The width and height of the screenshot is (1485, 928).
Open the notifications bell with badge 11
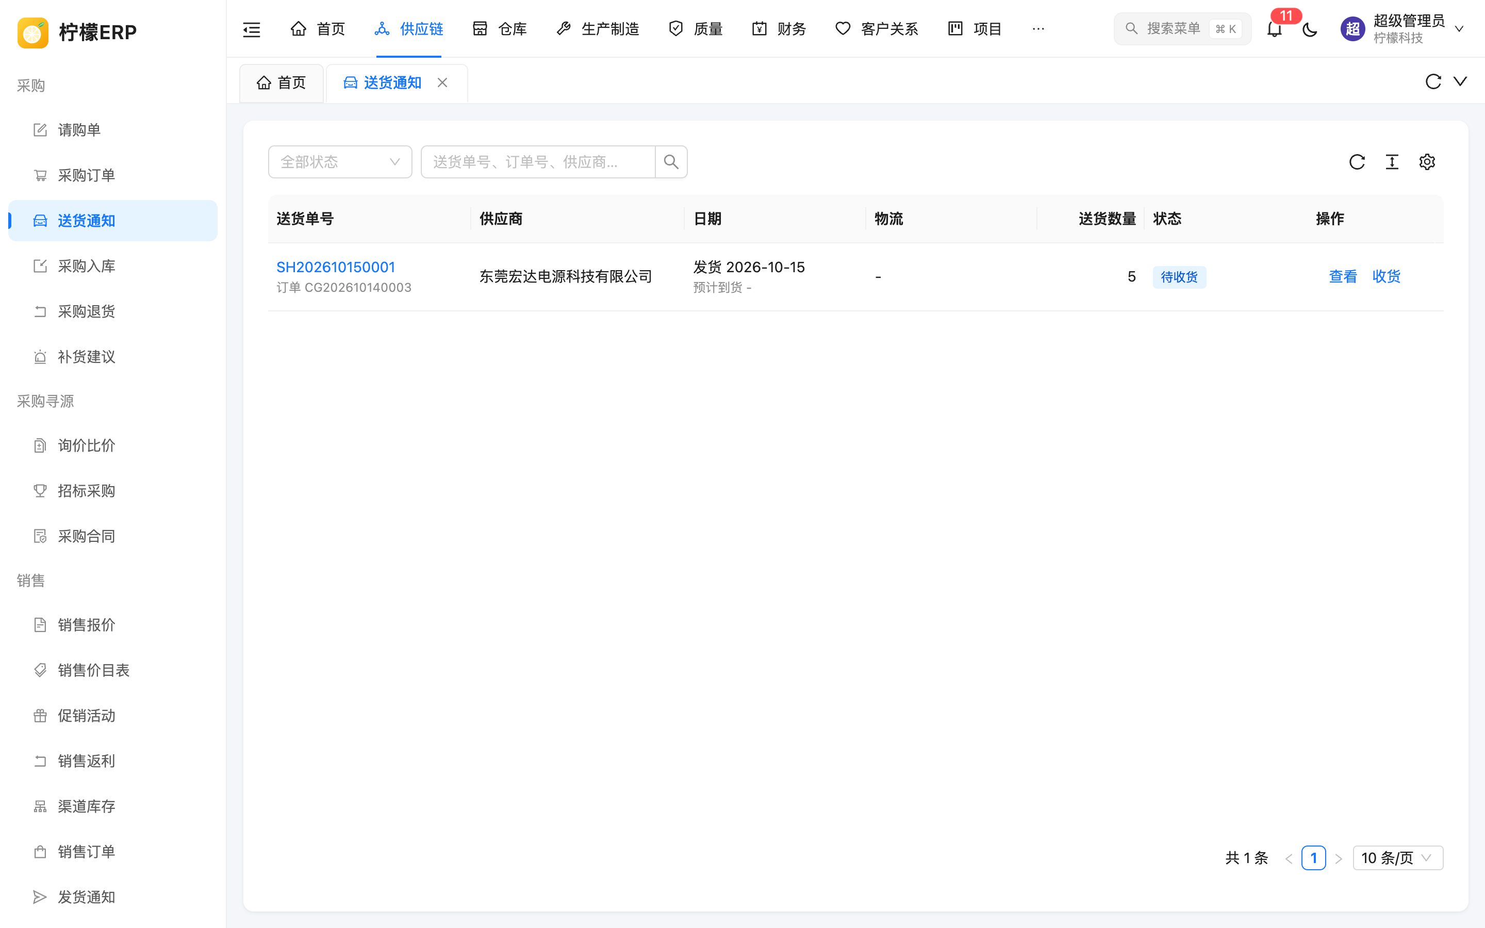point(1275,29)
